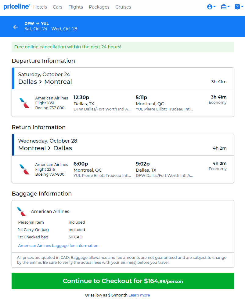The image size is (245, 306).
Task: Continue to Checkout for $164.99/person
Action: coord(123,281)
